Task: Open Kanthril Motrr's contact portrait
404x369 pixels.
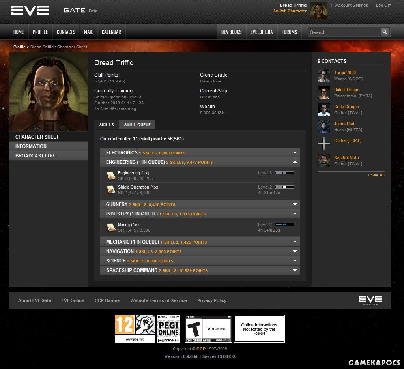Action: coord(324,161)
